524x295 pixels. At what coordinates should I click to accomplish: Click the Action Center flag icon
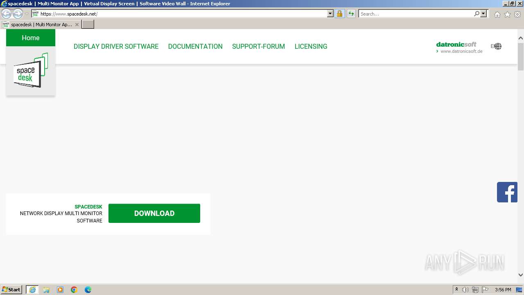pyautogui.click(x=485, y=290)
